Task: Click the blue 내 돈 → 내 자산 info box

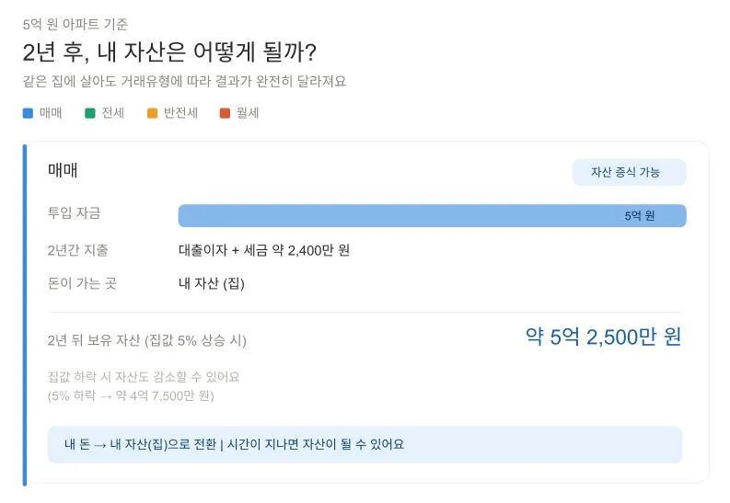Action: (365, 444)
